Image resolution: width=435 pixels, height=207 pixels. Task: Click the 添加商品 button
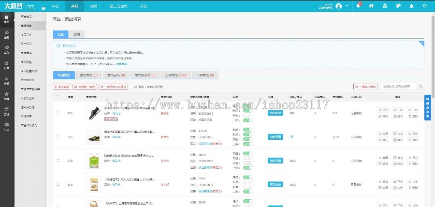coord(61,87)
